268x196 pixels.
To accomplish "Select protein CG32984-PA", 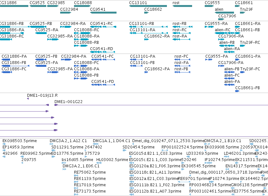I will [x=66, y=60].
